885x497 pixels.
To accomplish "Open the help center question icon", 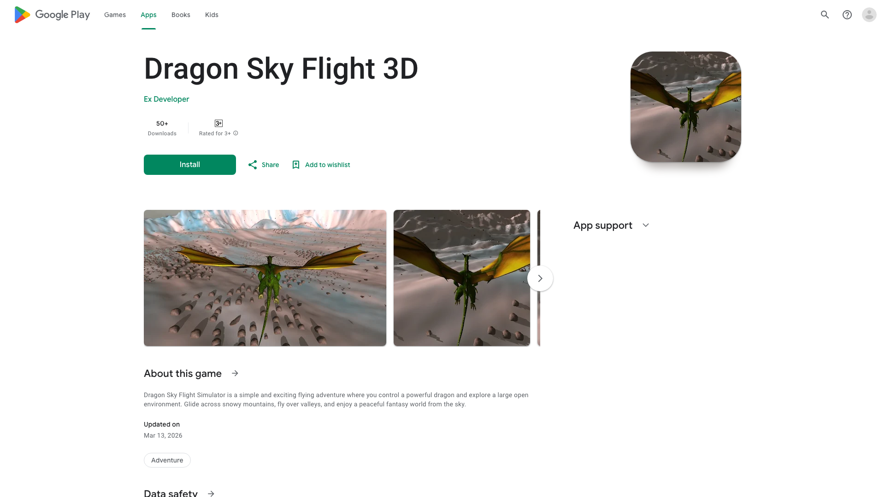I will pos(847,15).
